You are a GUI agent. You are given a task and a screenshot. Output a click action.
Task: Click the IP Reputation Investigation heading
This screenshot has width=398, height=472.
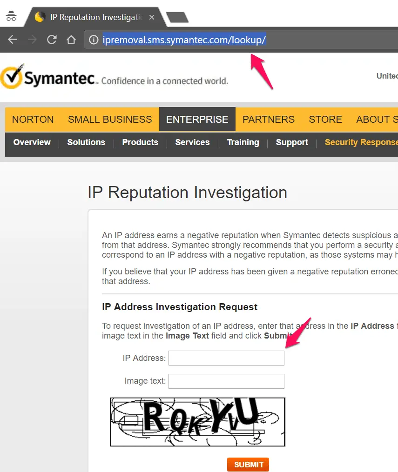(188, 193)
